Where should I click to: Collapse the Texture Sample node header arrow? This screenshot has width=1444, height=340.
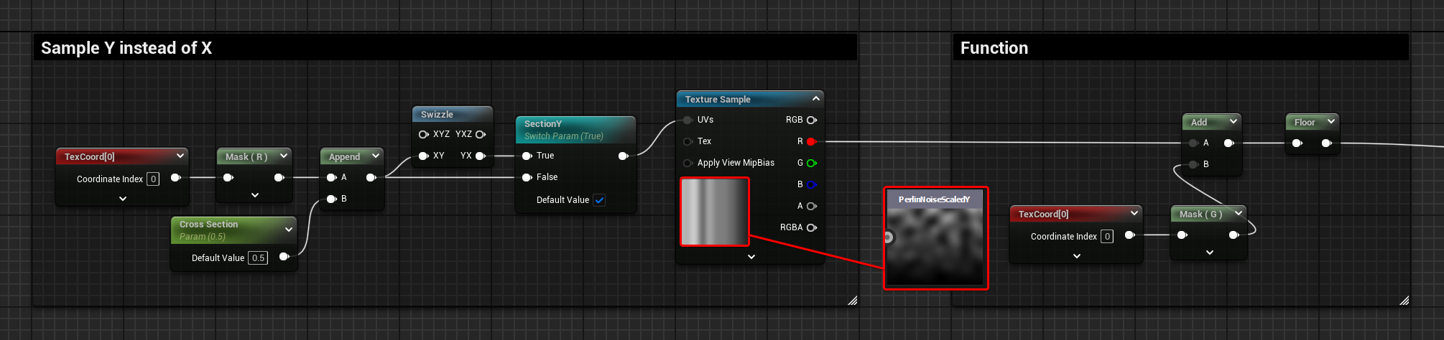(x=815, y=99)
